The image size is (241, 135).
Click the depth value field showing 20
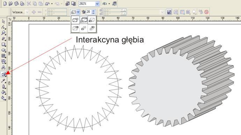(x=89, y=12)
